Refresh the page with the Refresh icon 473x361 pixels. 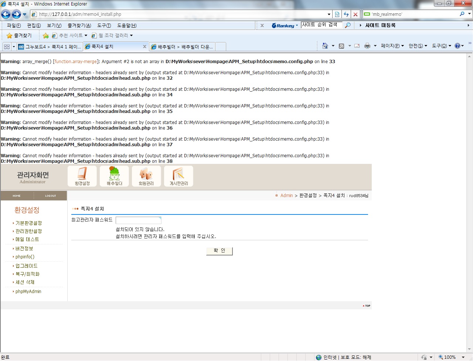(x=346, y=14)
